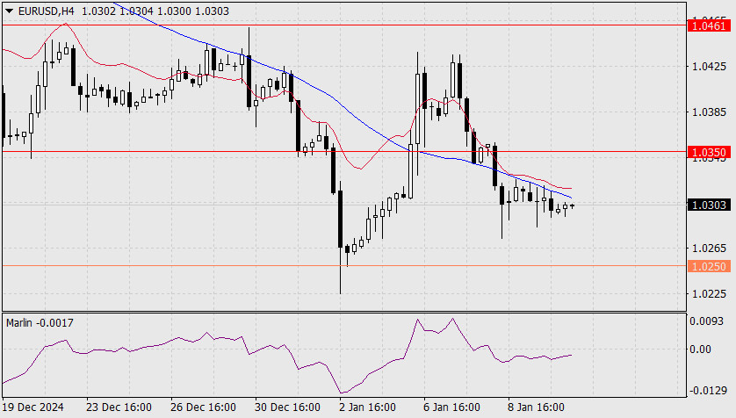Image resolution: width=736 pixels, height=418 pixels.
Task: Open the chart menu triangle beside EURUSD,H4
Action: click(9, 11)
